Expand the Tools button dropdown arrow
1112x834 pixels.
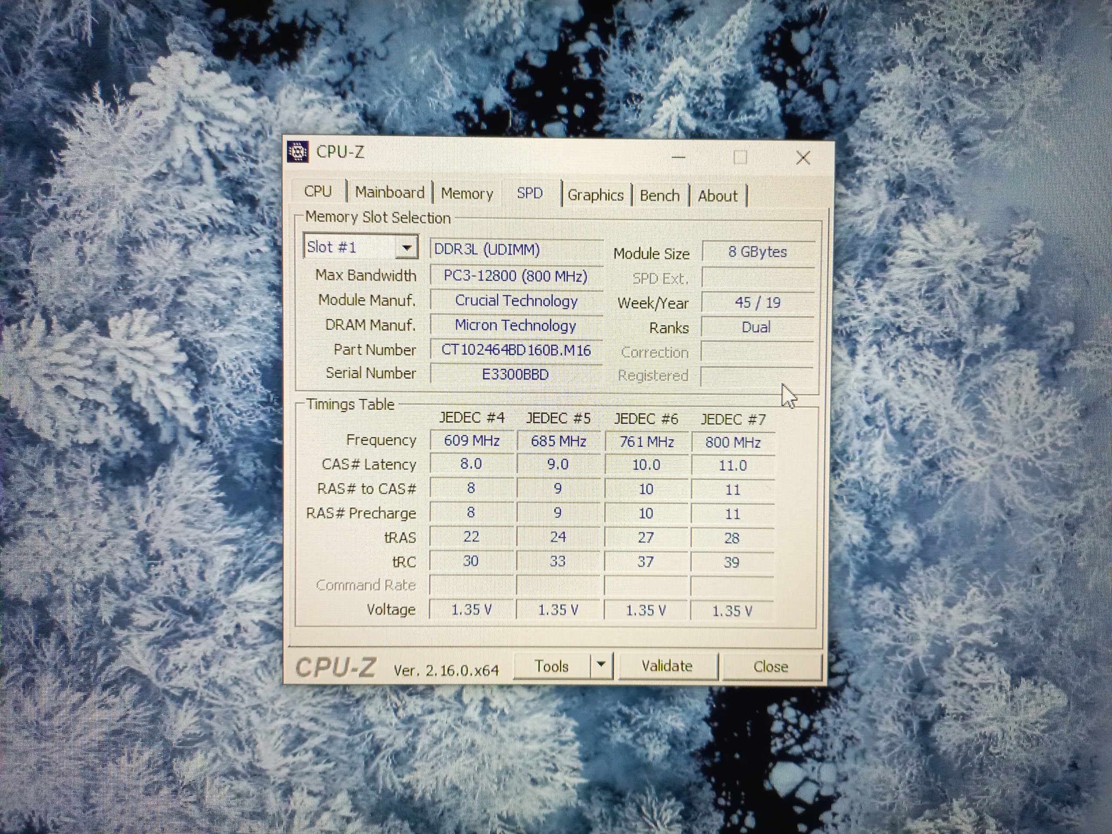pos(601,665)
